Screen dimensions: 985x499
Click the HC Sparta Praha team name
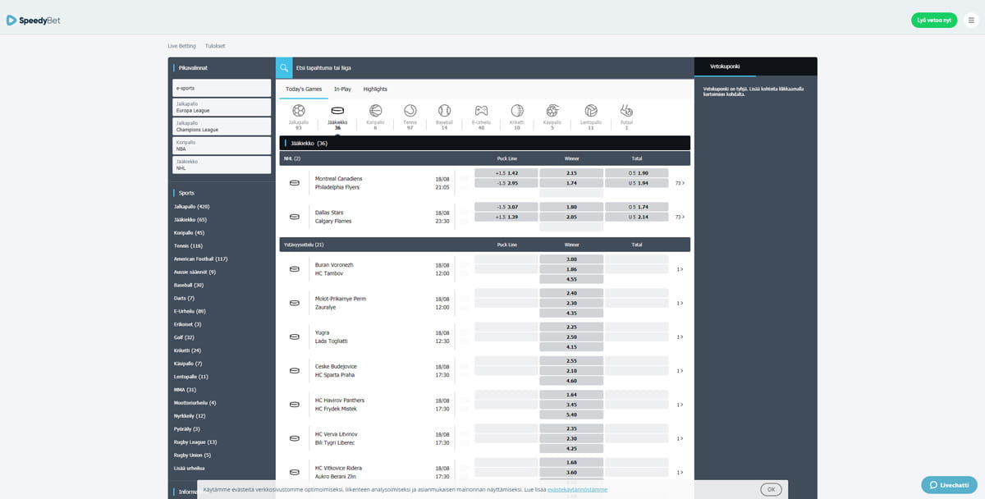[333, 375]
